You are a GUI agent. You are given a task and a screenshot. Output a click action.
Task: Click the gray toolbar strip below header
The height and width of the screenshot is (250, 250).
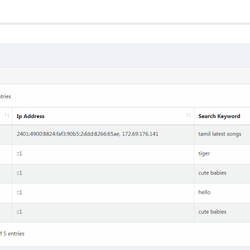tap(125, 76)
